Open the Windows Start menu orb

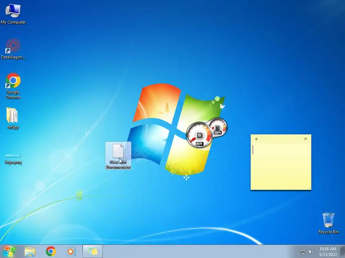click(x=9, y=251)
